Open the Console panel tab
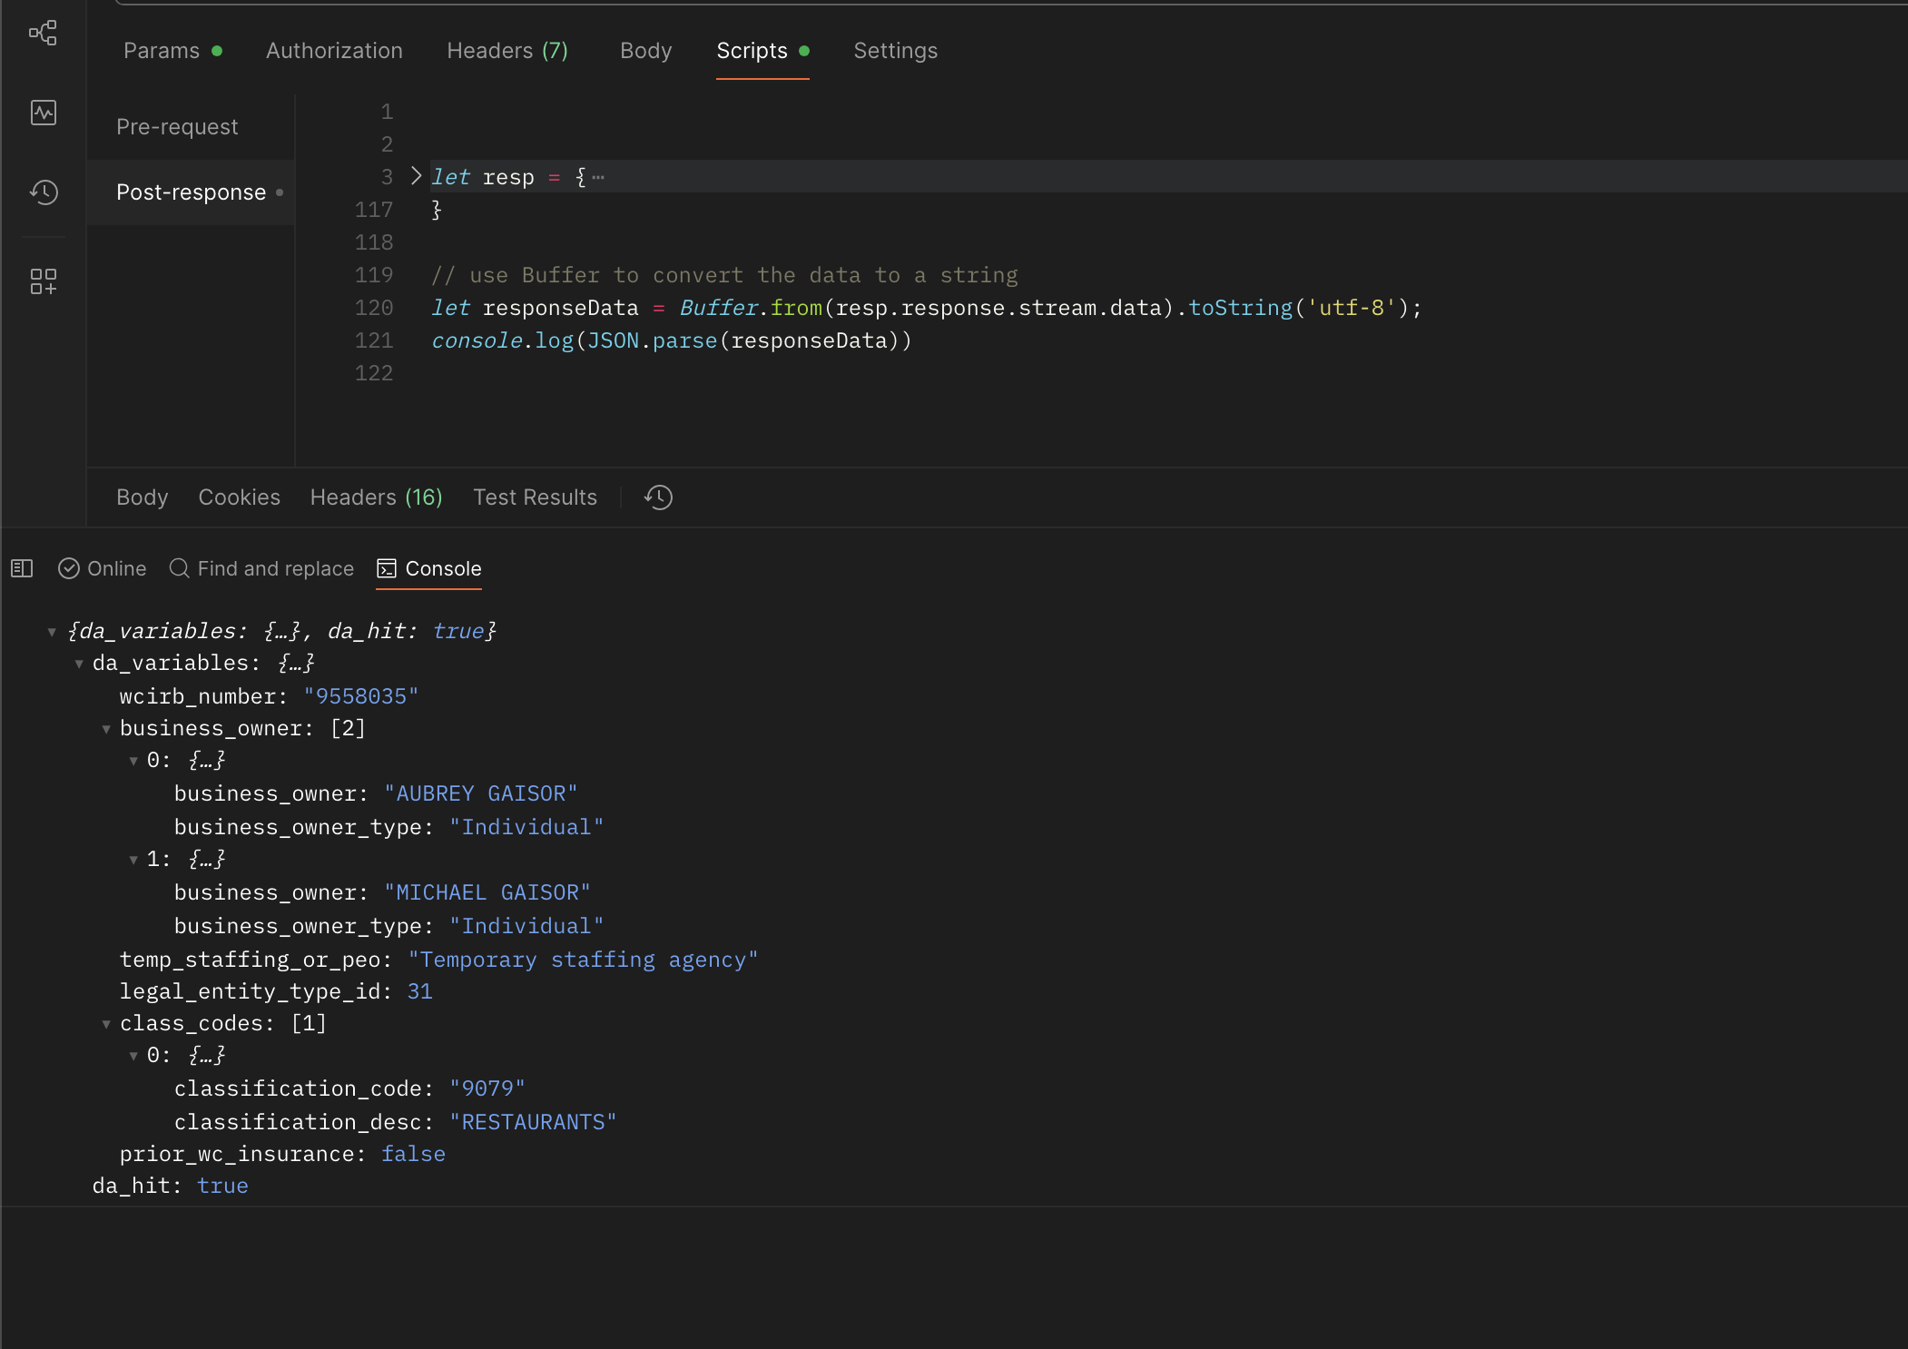The height and width of the screenshot is (1349, 1908). (x=429, y=569)
